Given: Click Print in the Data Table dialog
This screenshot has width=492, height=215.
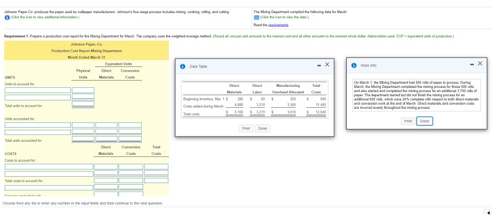Looking at the screenshot, I should tap(247, 129).
